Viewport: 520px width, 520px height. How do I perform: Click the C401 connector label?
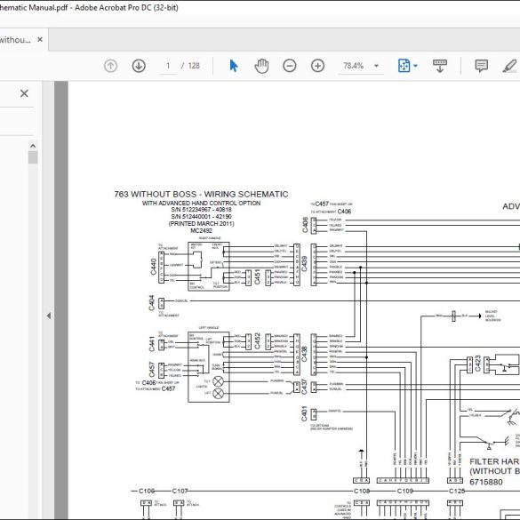point(304,414)
